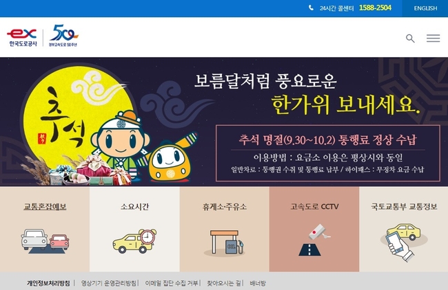The width and height of the screenshot is (448, 290).
Task: Open the hamburger menu icon
Action: [433, 38]
